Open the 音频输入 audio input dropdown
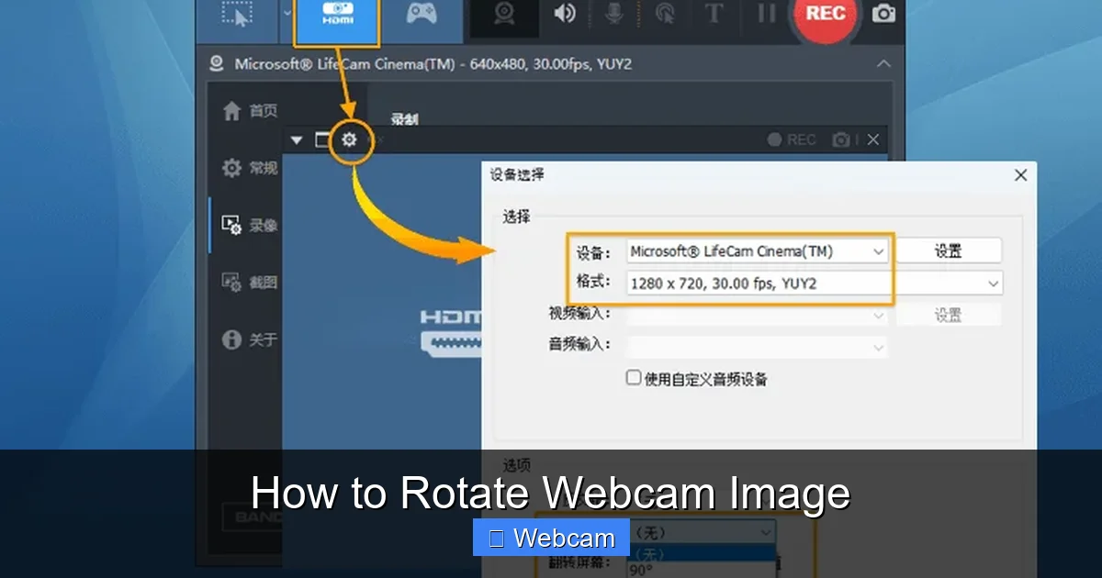 point(758,347)
